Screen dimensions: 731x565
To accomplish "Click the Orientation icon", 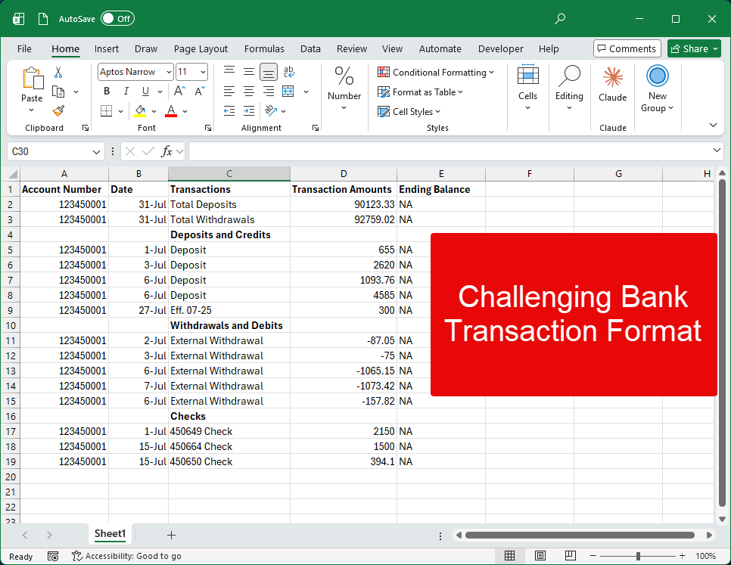I will tap(271, 111).
